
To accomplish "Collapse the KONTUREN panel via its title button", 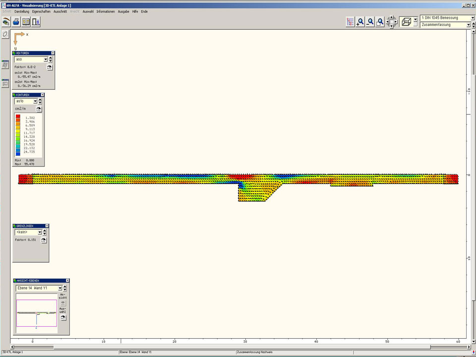I will point(42,95).
